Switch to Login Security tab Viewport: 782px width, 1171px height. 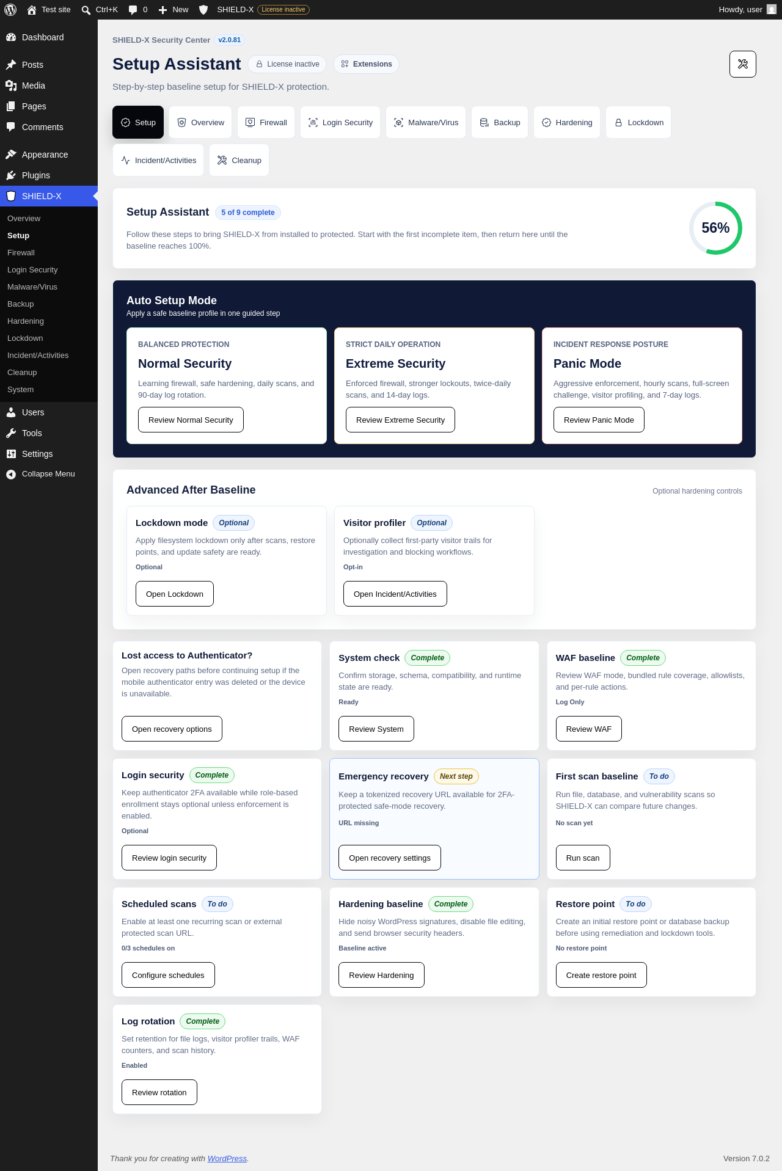(x=340, y=123)
